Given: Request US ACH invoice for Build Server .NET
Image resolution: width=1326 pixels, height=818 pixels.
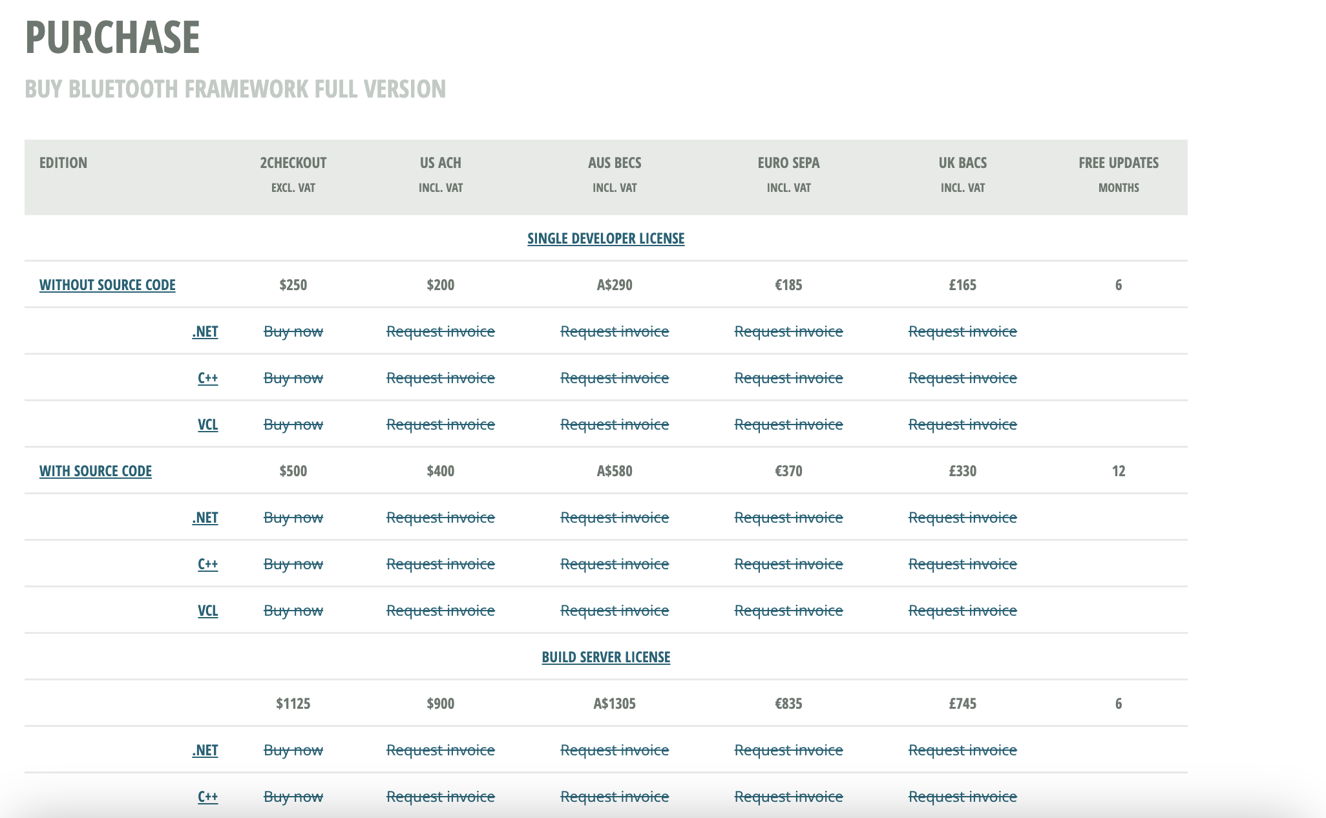Looking at the screenshot, I should coord(441,750).
